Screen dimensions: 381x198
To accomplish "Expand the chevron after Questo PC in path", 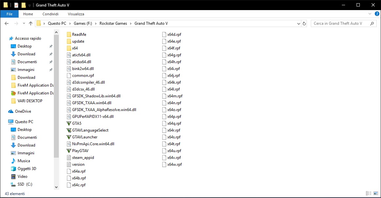I will (70, 23).
